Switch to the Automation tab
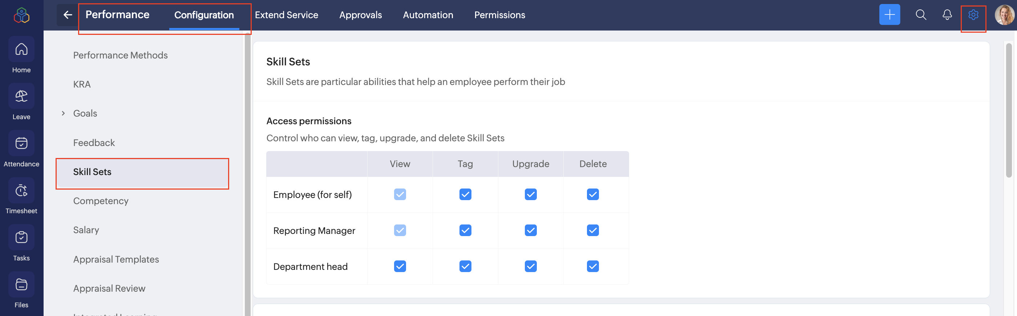 (428, 15)
